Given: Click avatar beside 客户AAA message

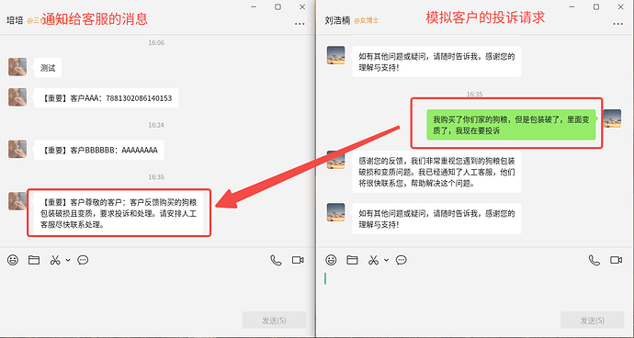Looking at the screenshot, I should coord(17,97).
